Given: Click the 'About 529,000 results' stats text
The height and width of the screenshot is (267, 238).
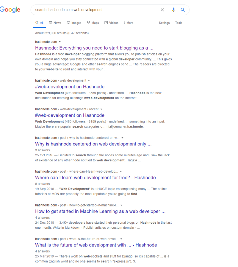Looking at the screenshot, I should pyautogui.click(x=62, y=33).
